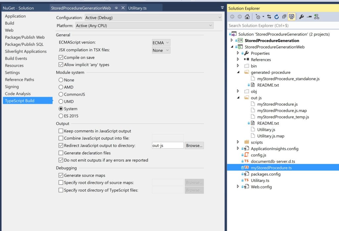This screenshot has height=231, width=339.
Task: Expand the StoredProcedureGeneration project node
Action: pos(232,40)
